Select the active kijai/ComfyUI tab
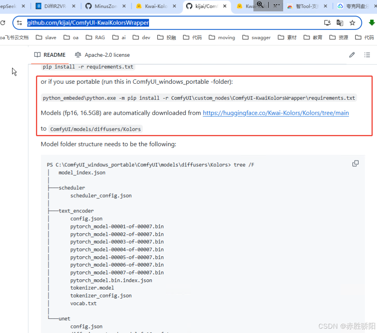This screenshot has width=377, height=333. point(206,6)
